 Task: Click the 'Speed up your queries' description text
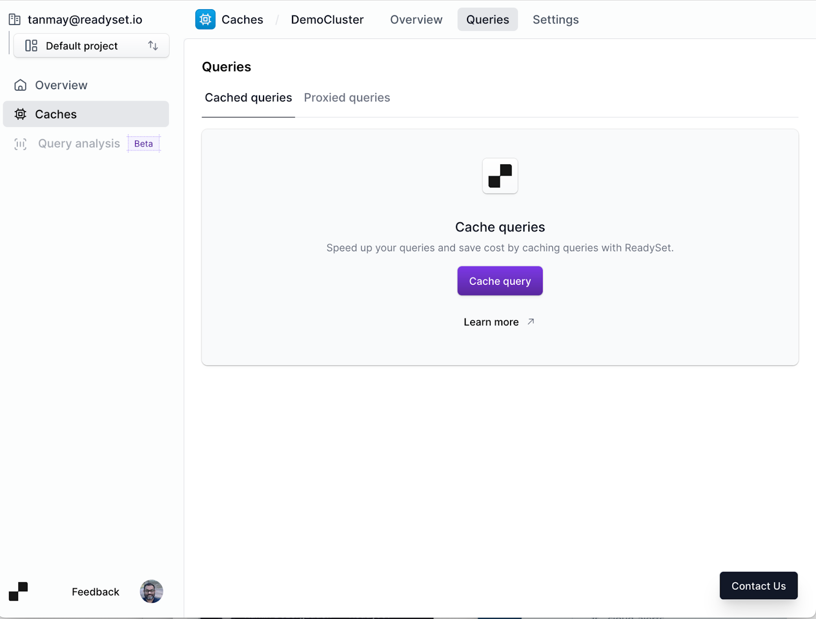click(500, 248)
